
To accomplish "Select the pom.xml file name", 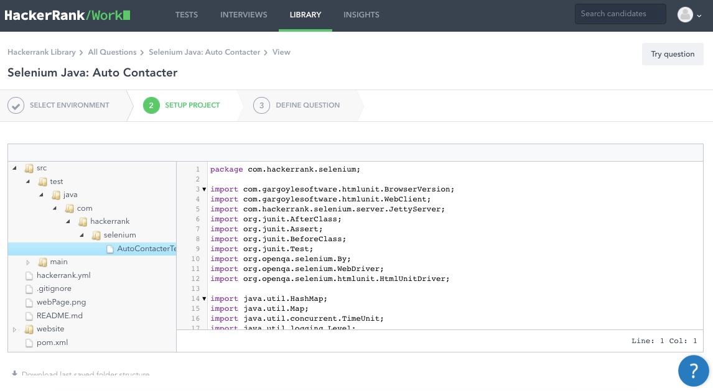I will (x=52, y=343).
